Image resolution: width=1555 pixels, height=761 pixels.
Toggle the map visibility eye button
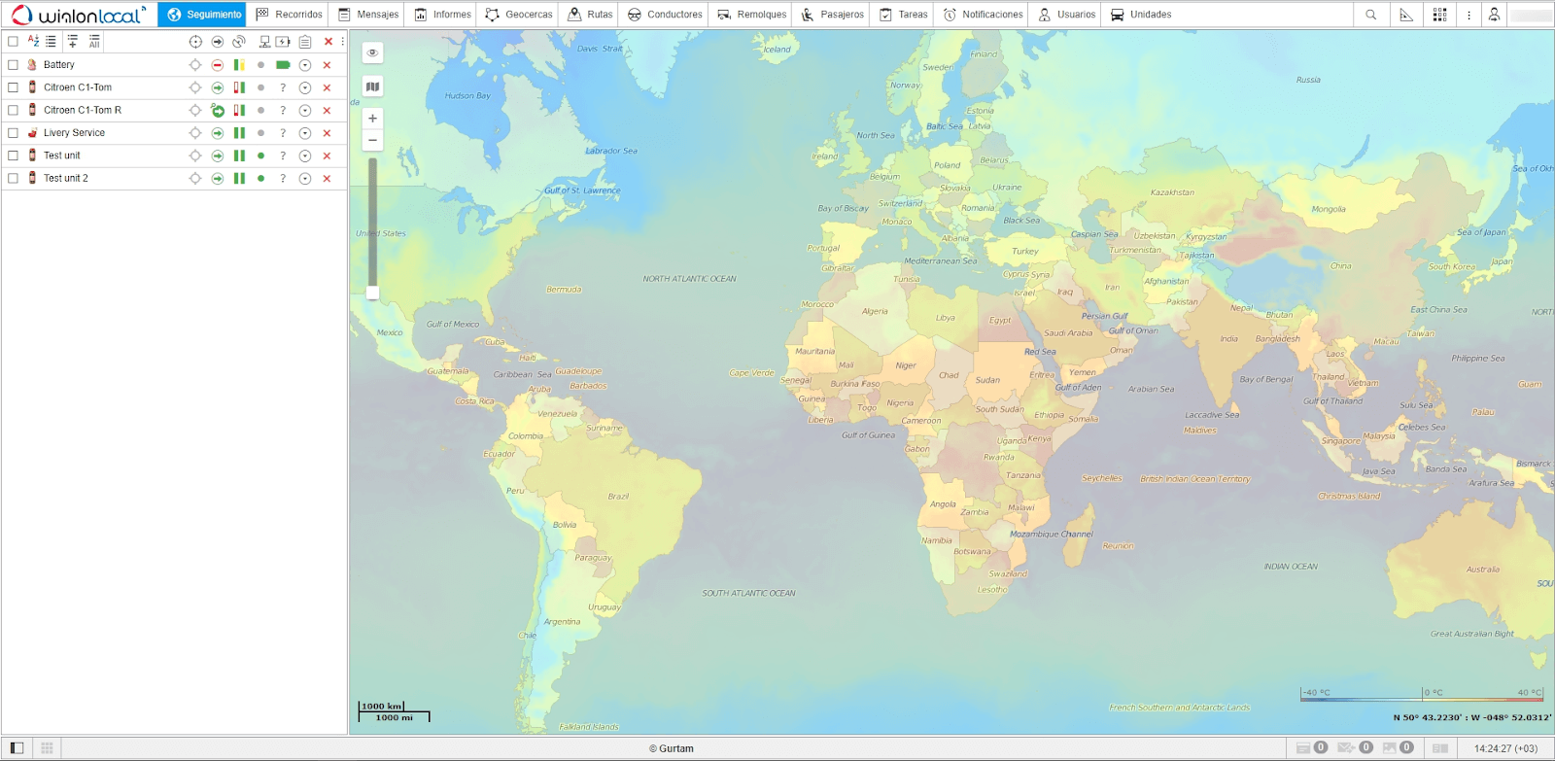tap(372, 52)
